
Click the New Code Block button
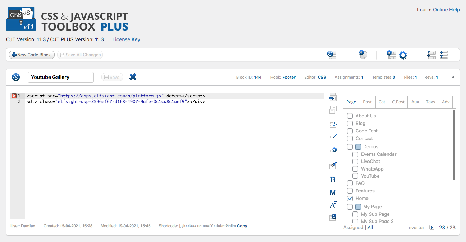(x=32, y=55)
